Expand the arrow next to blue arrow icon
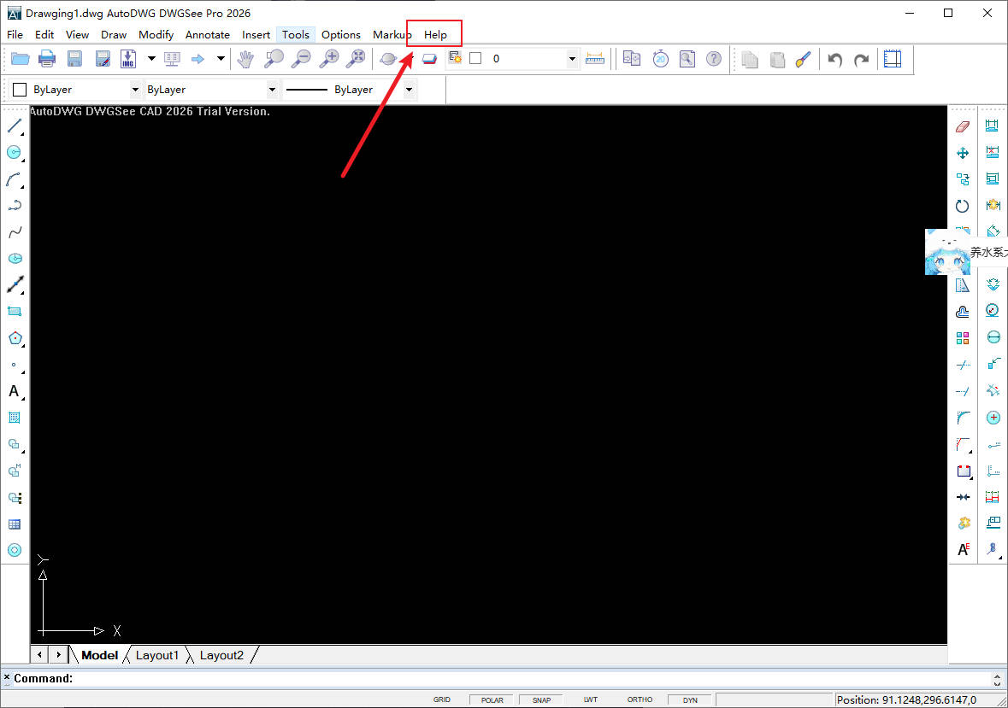Image resolution: width=1008 pixels, height=708 pixels. tap(221, 59)
